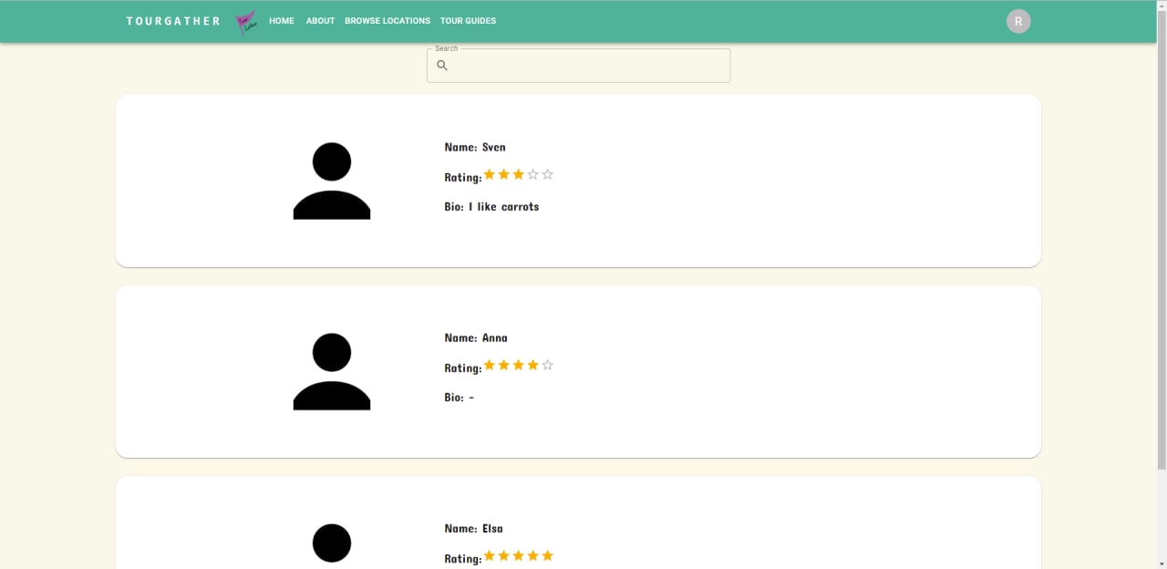Click Sven's fourth empty rating star
This screenshot has height=569, width=1167.
point(533,174)
